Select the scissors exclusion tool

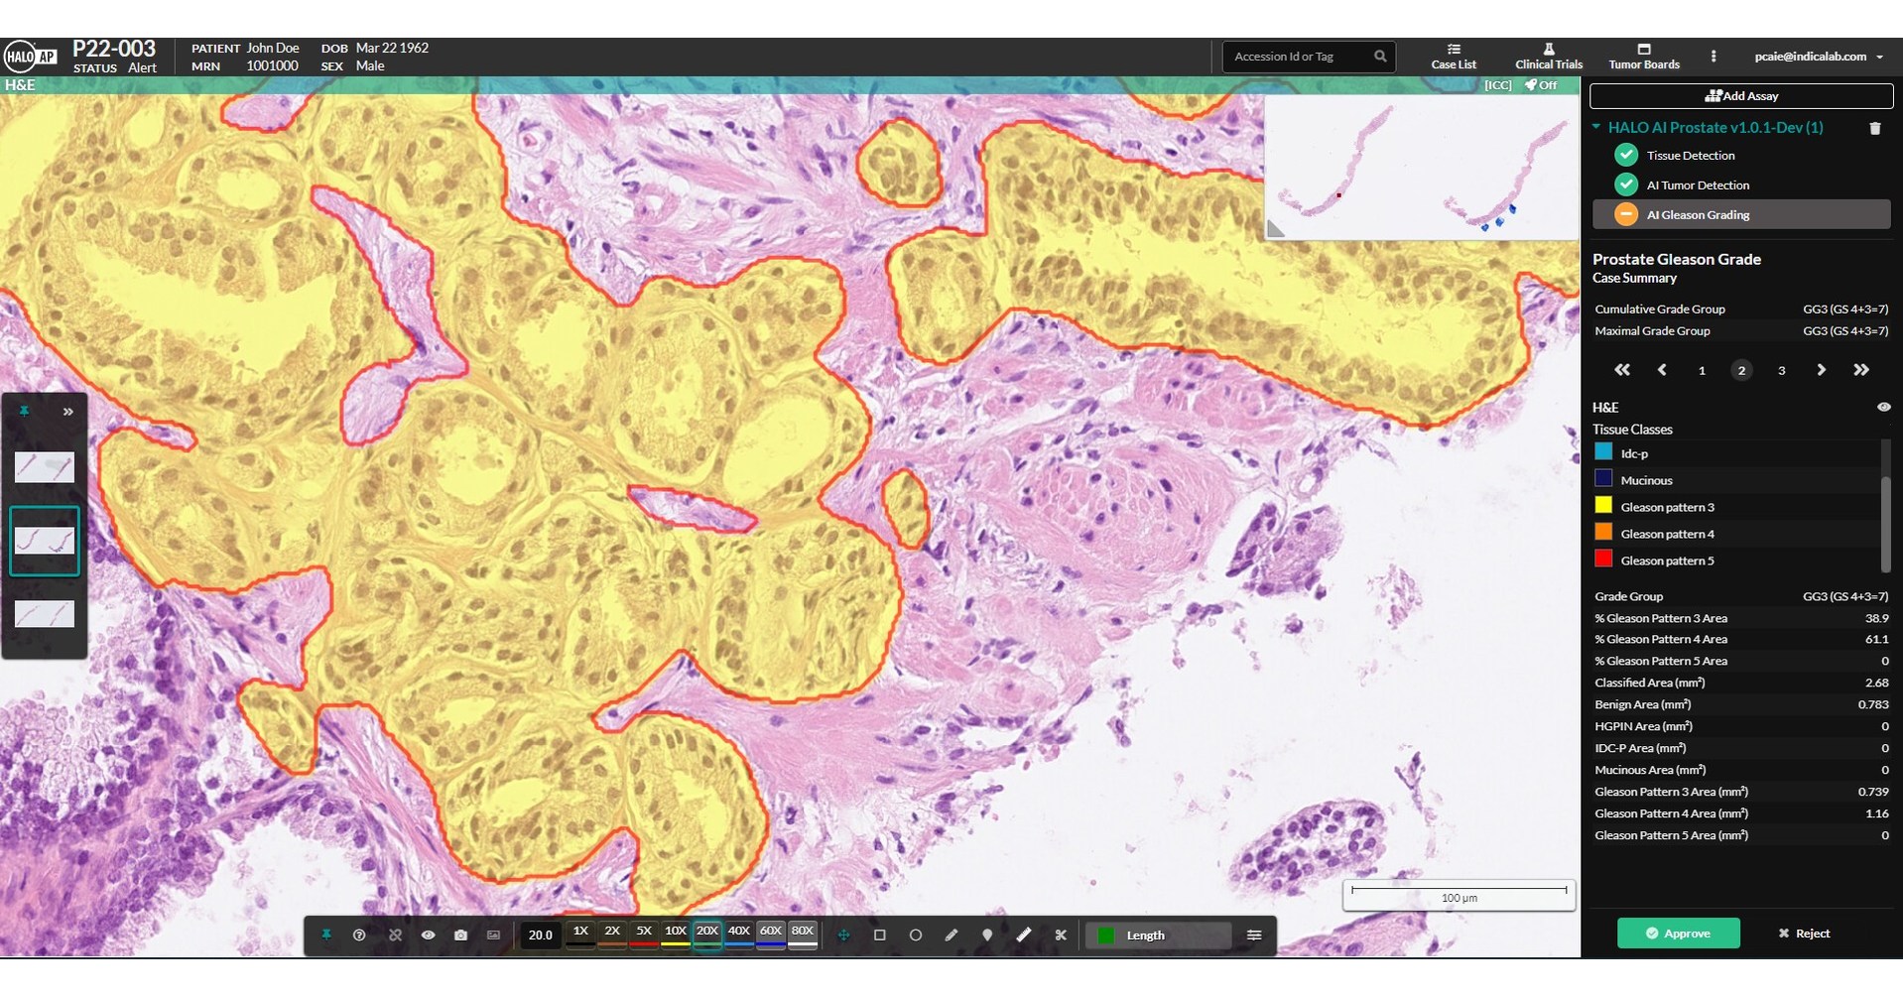point(1061,935)
